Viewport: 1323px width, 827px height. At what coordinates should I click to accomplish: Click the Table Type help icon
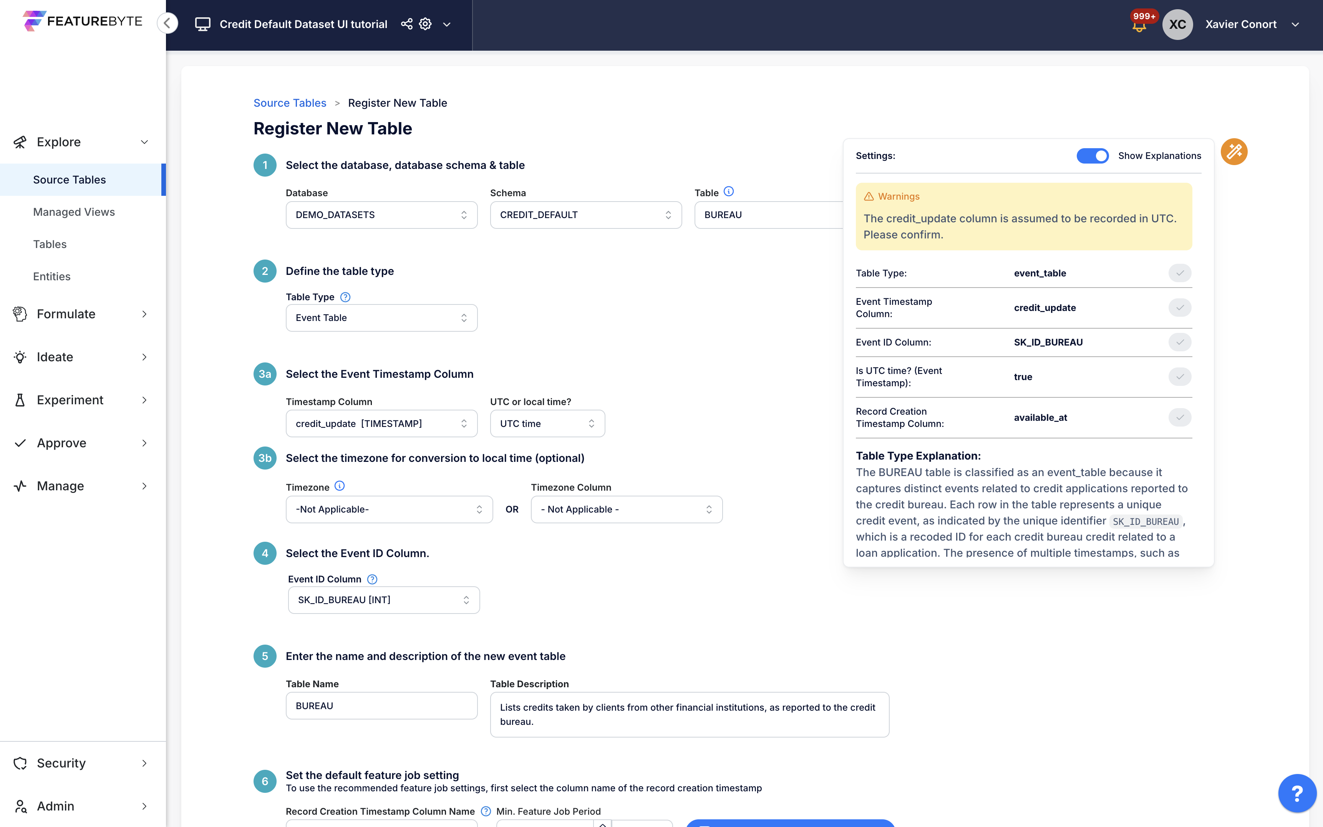[345, 297]
